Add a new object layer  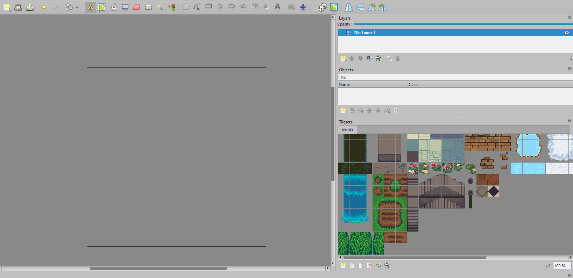click(344, 111)
